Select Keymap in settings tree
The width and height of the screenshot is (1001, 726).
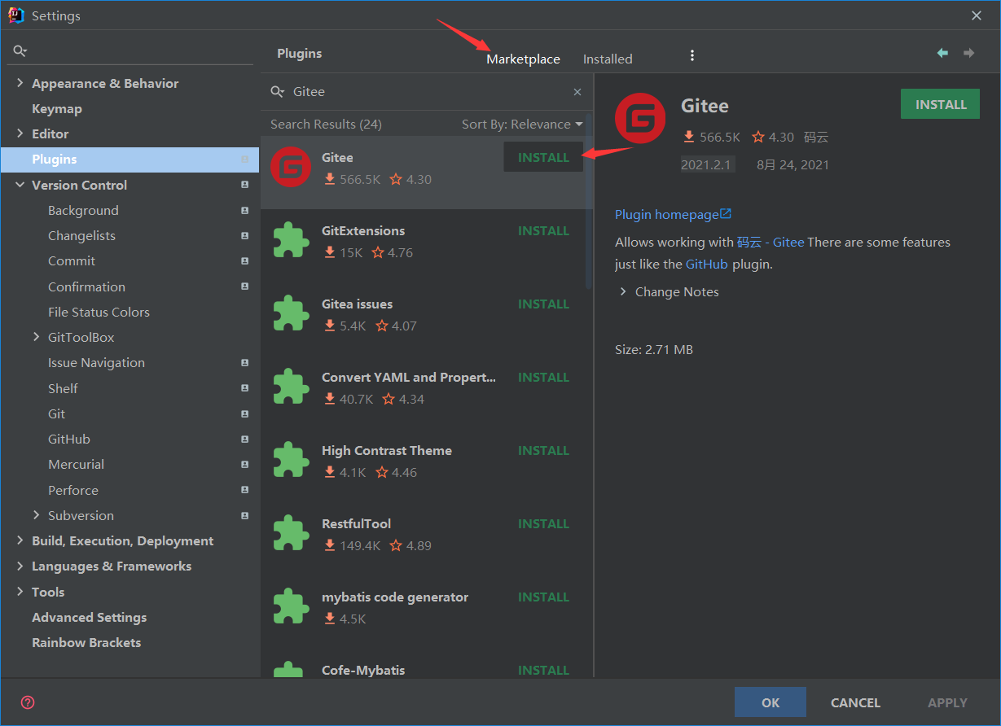coord(57,108)
